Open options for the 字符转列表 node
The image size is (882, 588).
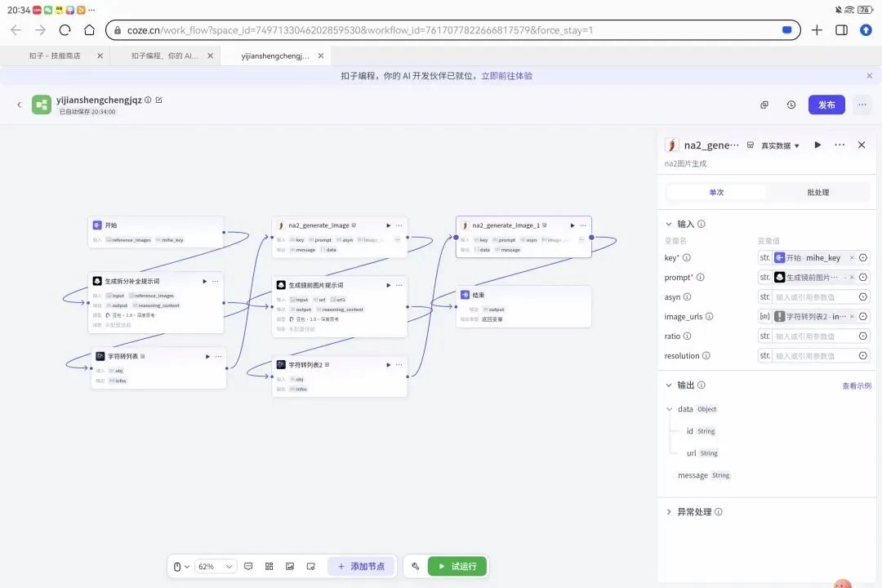[x=218, y=356]
